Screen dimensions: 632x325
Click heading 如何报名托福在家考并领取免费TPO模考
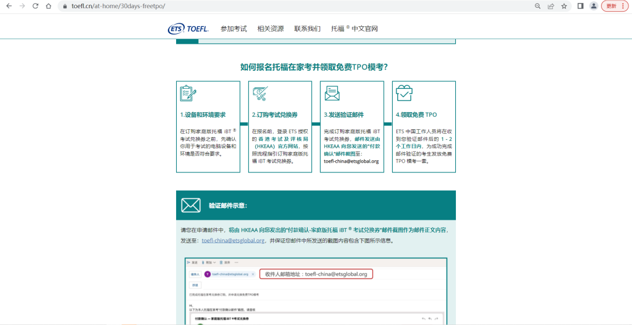tap(314, 67)
